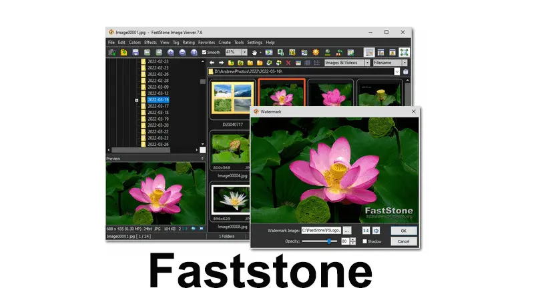This screenshot has height=300, width=534.
Task: Click fit-to-window icon in Watermark dialog
Action: (x=376, y=231)
